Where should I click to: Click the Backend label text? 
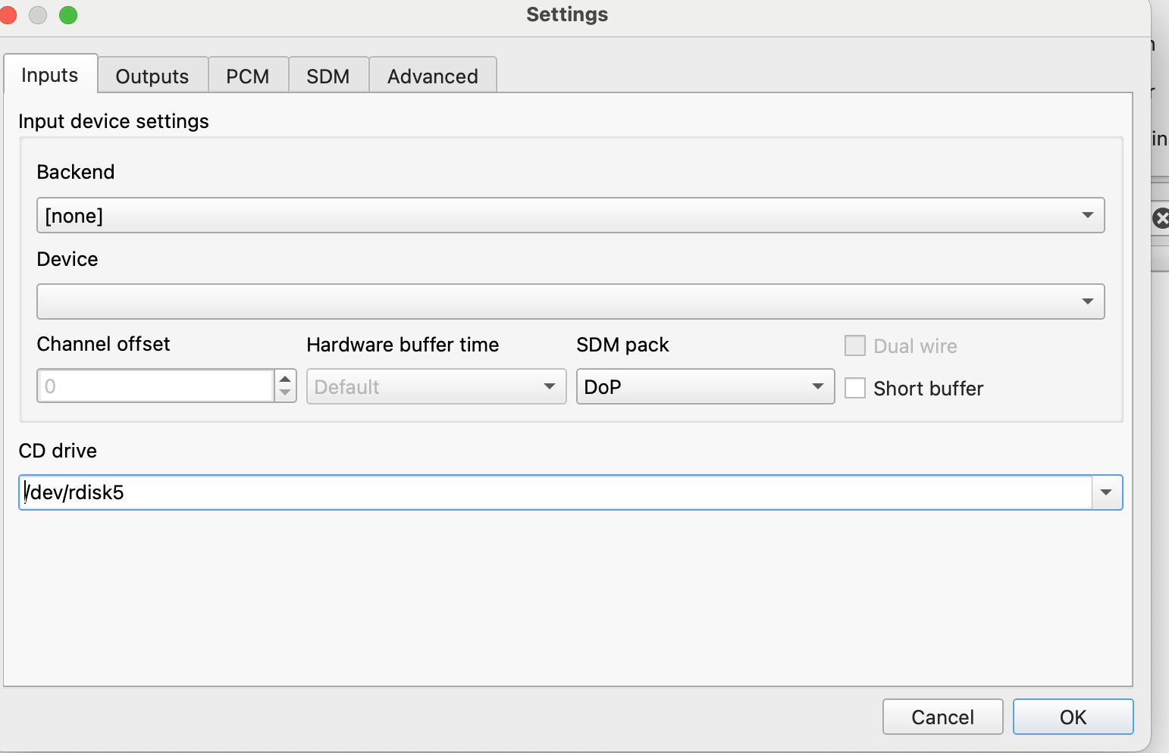(76, 172)
